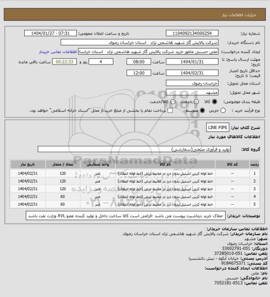Click the contact phone 37285010-051
The image size is (270, 297).
tap(228, 253)
